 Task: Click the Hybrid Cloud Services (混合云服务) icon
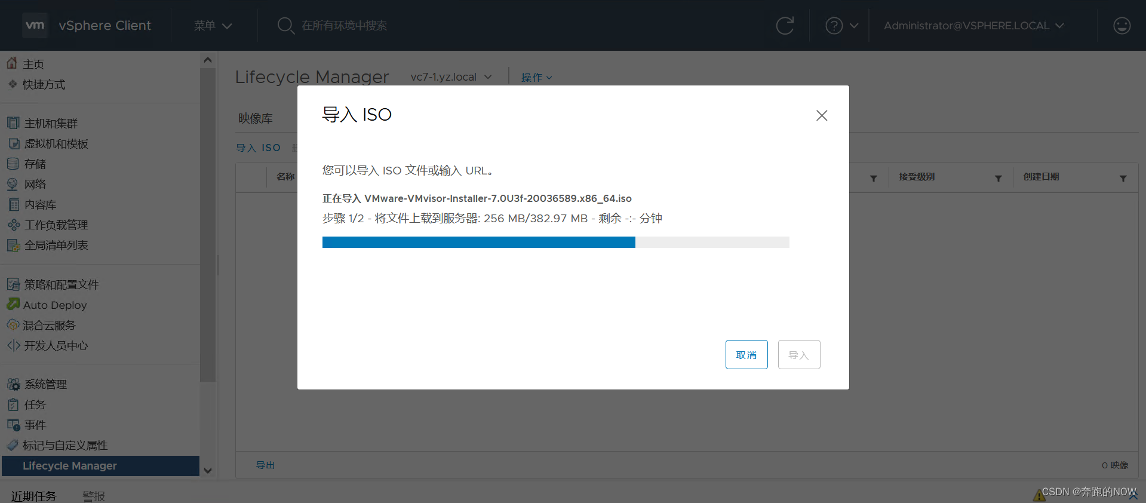pos(13,324)
